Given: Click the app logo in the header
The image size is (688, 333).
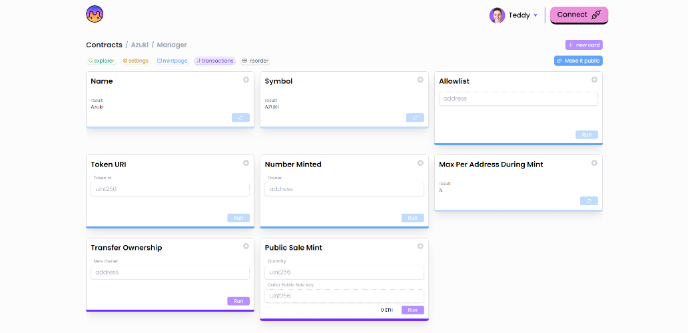Looking at the screenshot, I should 95,14.
